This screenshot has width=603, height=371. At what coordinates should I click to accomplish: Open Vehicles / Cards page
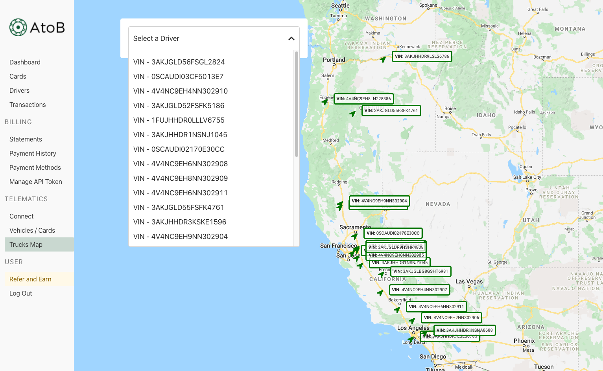coord(32,230)
